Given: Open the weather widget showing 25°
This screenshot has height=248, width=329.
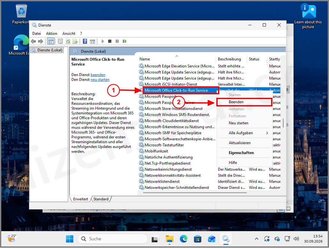Looking at the screenshot, I should click(12, 238).
